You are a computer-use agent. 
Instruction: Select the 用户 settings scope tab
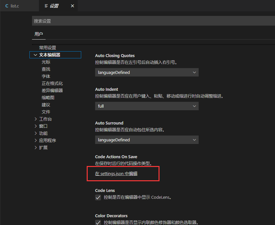click(x=38, y=34)
